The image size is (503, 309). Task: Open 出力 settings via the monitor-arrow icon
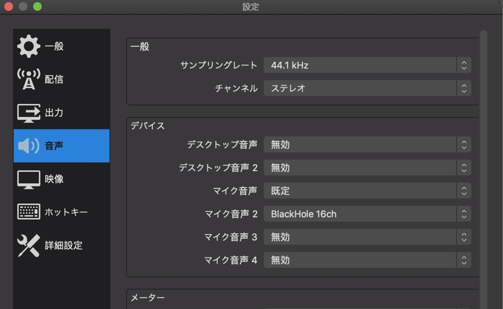point(29,112)
